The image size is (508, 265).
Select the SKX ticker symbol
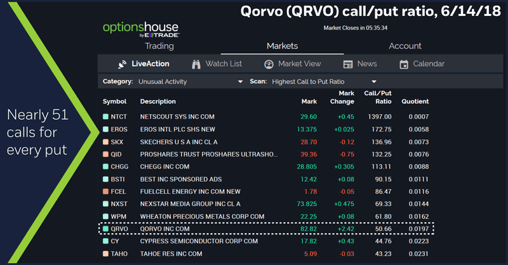(x=117, y=141)
